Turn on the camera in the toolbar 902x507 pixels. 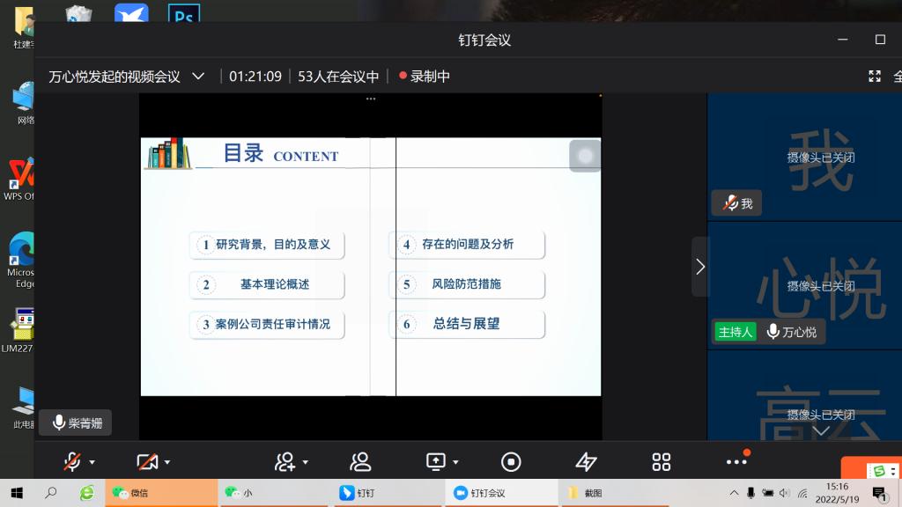coord(146,461)
